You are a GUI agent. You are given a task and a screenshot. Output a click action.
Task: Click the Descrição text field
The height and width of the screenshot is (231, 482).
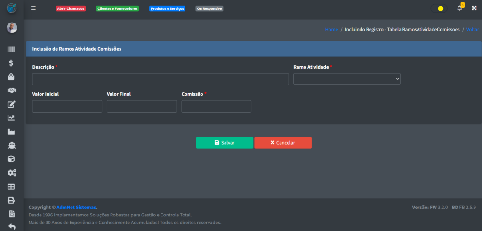pos(160,79)
